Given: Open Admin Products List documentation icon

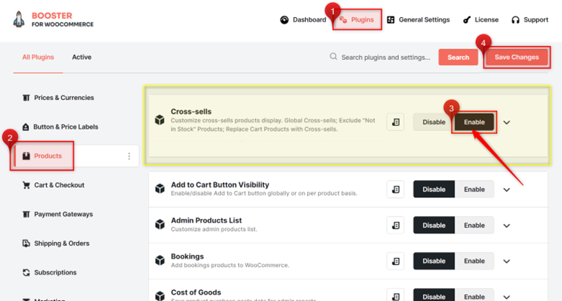Looking at the screenshot, I should point(395,225).
